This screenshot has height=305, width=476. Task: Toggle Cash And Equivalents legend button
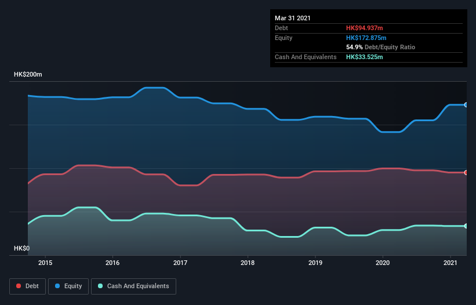[133, 286]
